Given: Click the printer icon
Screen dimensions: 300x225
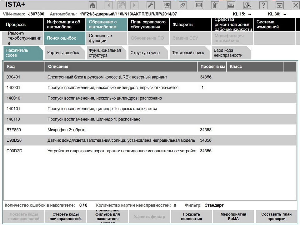Looking at the screenshot, I should pos(231,5).
